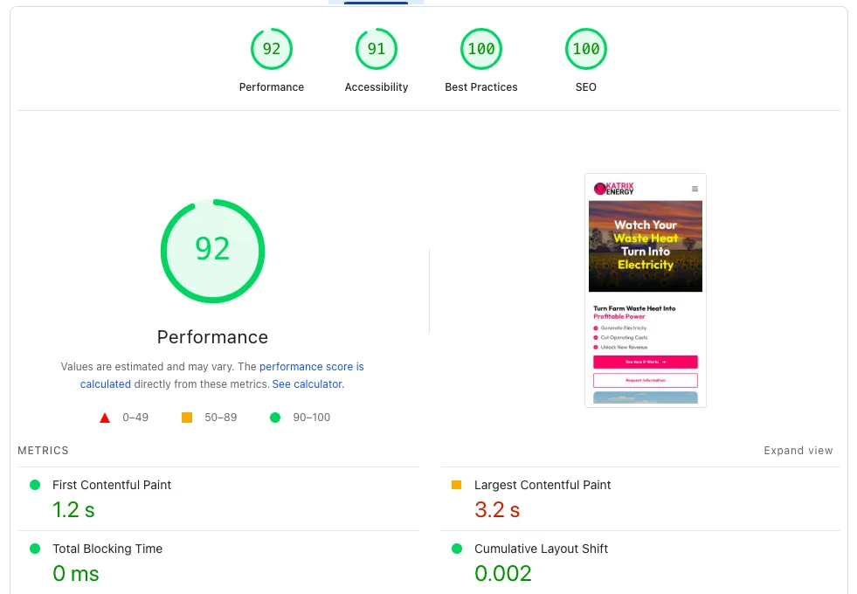Open the hamburger menu in the site preview
This screenshot has height=594, width=857.
click(x=694, y=188)
